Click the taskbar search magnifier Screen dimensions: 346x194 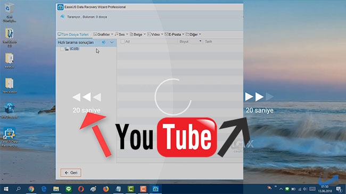[x=19, y=189]
